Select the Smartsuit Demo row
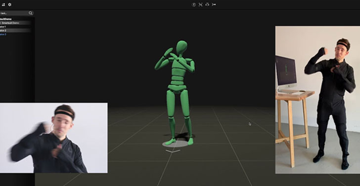This screenshot has height=186, width=360. [x=15, y=23]
